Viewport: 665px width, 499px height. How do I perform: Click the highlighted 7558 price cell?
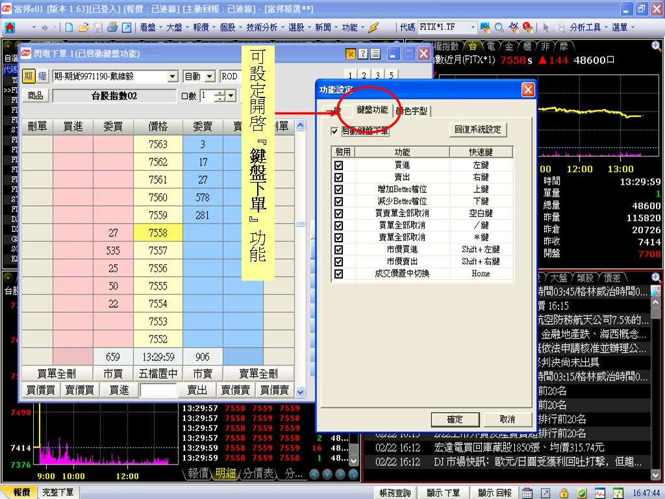click(158, 233)
